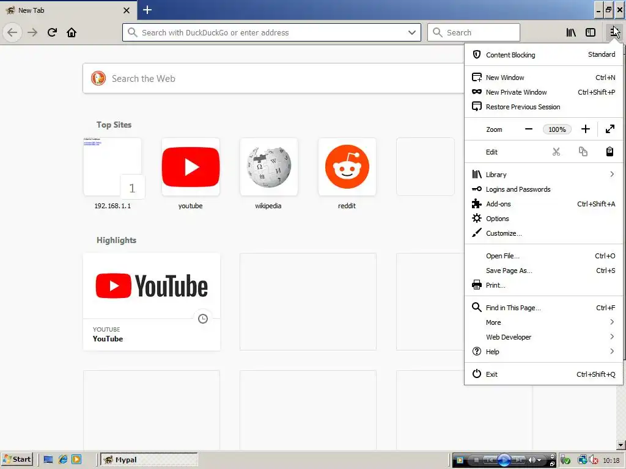Open the reddit top site tile
The image size is (626, 469).
[x=347, y=167]
